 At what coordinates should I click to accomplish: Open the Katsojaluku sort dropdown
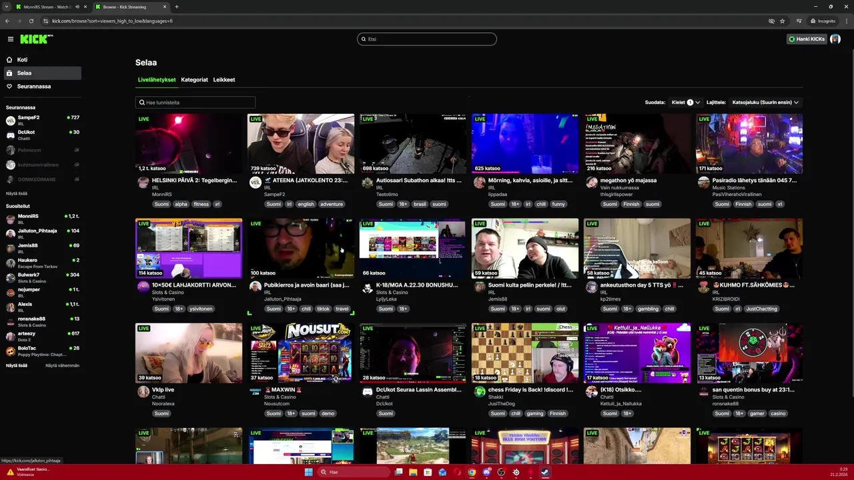tap(765, 103)
